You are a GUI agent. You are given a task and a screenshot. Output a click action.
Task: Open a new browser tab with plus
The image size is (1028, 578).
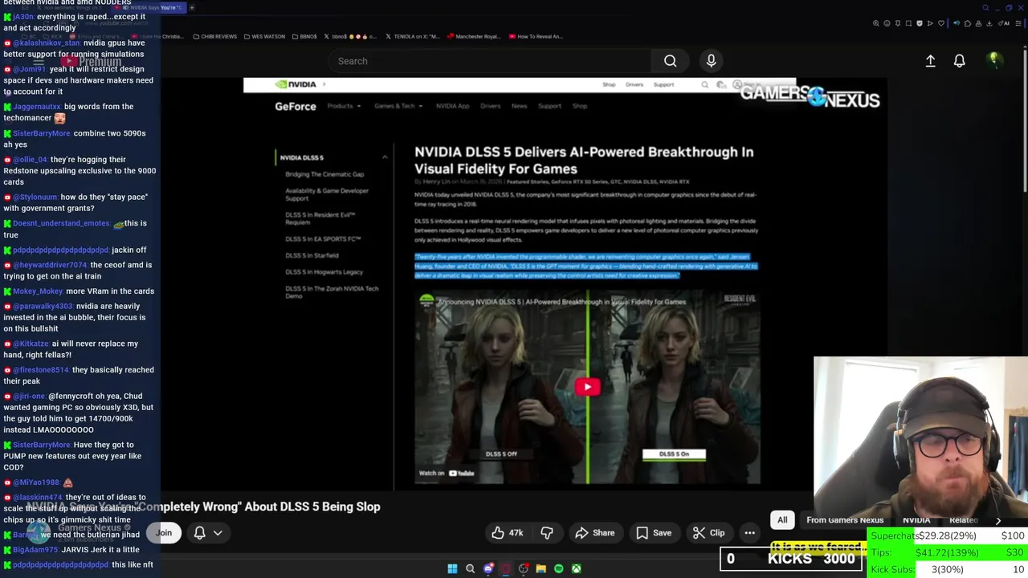click(x=192, y=7)
